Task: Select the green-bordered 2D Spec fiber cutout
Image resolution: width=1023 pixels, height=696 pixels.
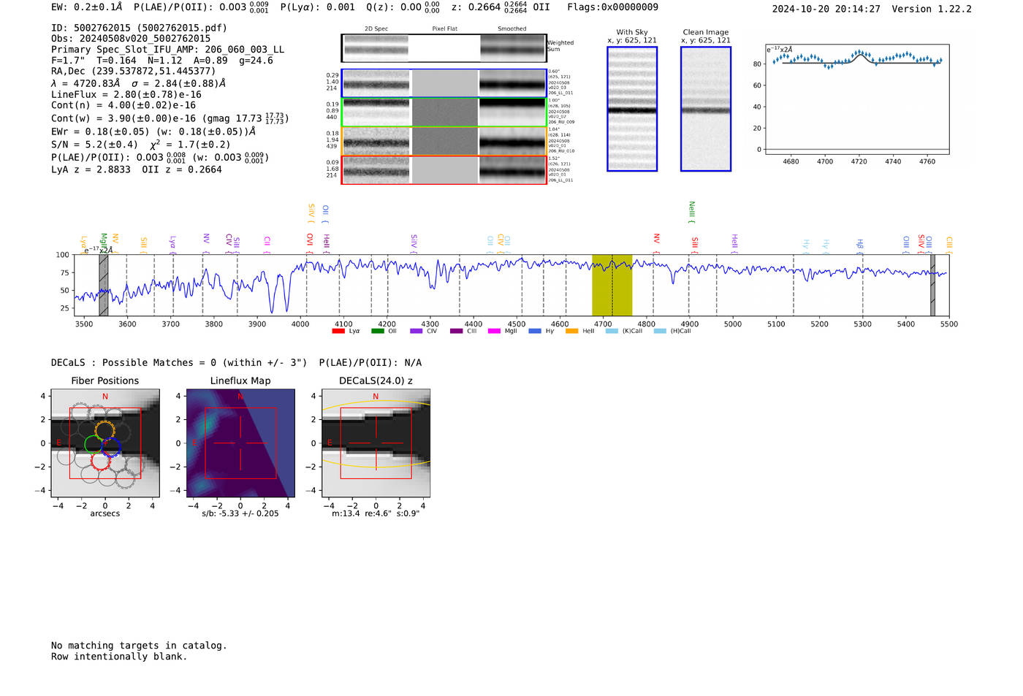Action: (376, 112)
